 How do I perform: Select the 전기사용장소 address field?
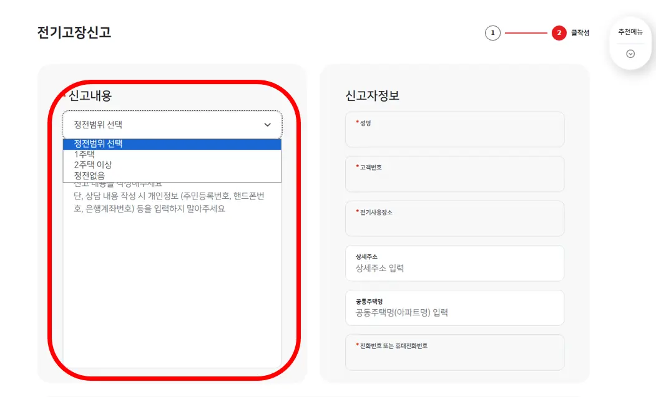(x=454, y=218)
